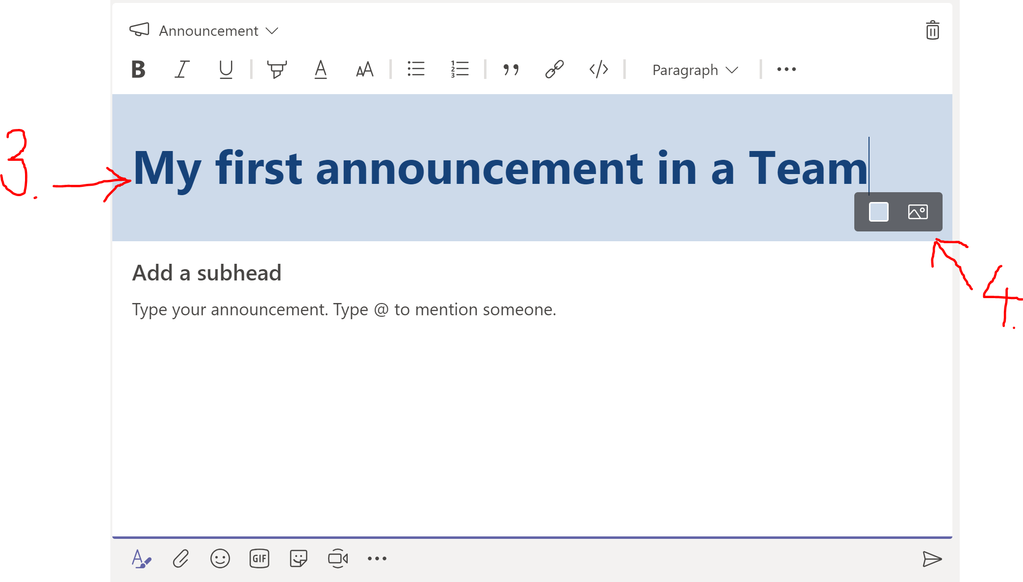Change the headline background color
Image resolution: width=1023 pixels, height=582 pixels.
coord(878,212)
